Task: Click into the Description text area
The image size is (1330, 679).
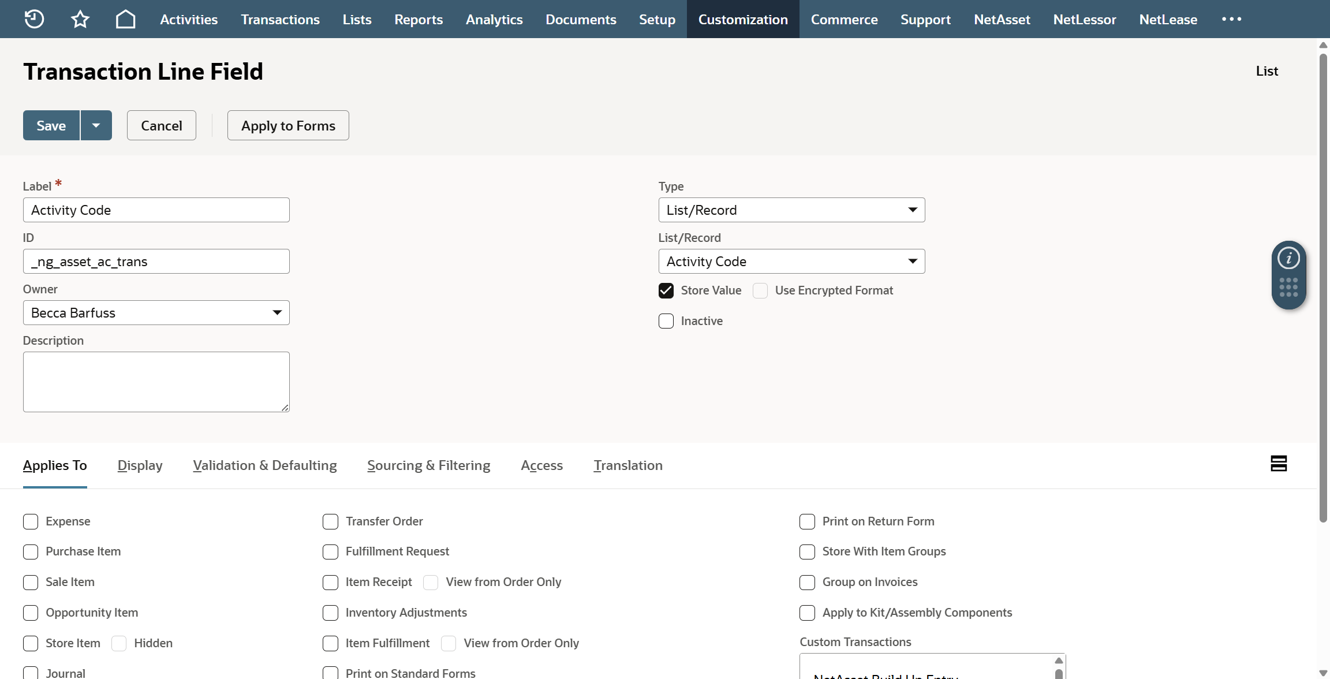Action: click(x=156, y=382)
